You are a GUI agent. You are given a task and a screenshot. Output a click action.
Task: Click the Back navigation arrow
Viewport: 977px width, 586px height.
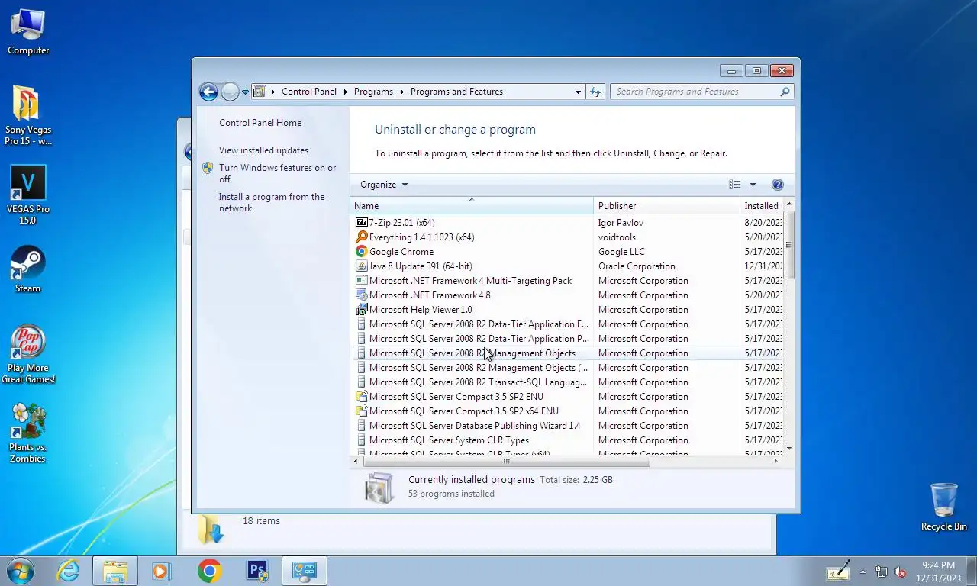[208, 92]
